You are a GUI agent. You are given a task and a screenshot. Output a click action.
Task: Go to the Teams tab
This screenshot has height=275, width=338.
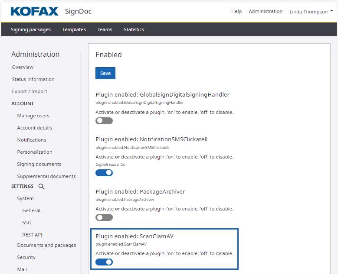tap(105, 29)
